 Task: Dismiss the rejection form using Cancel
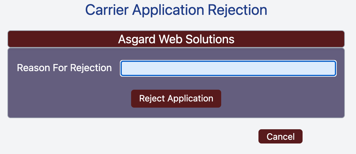pos(281,136)
